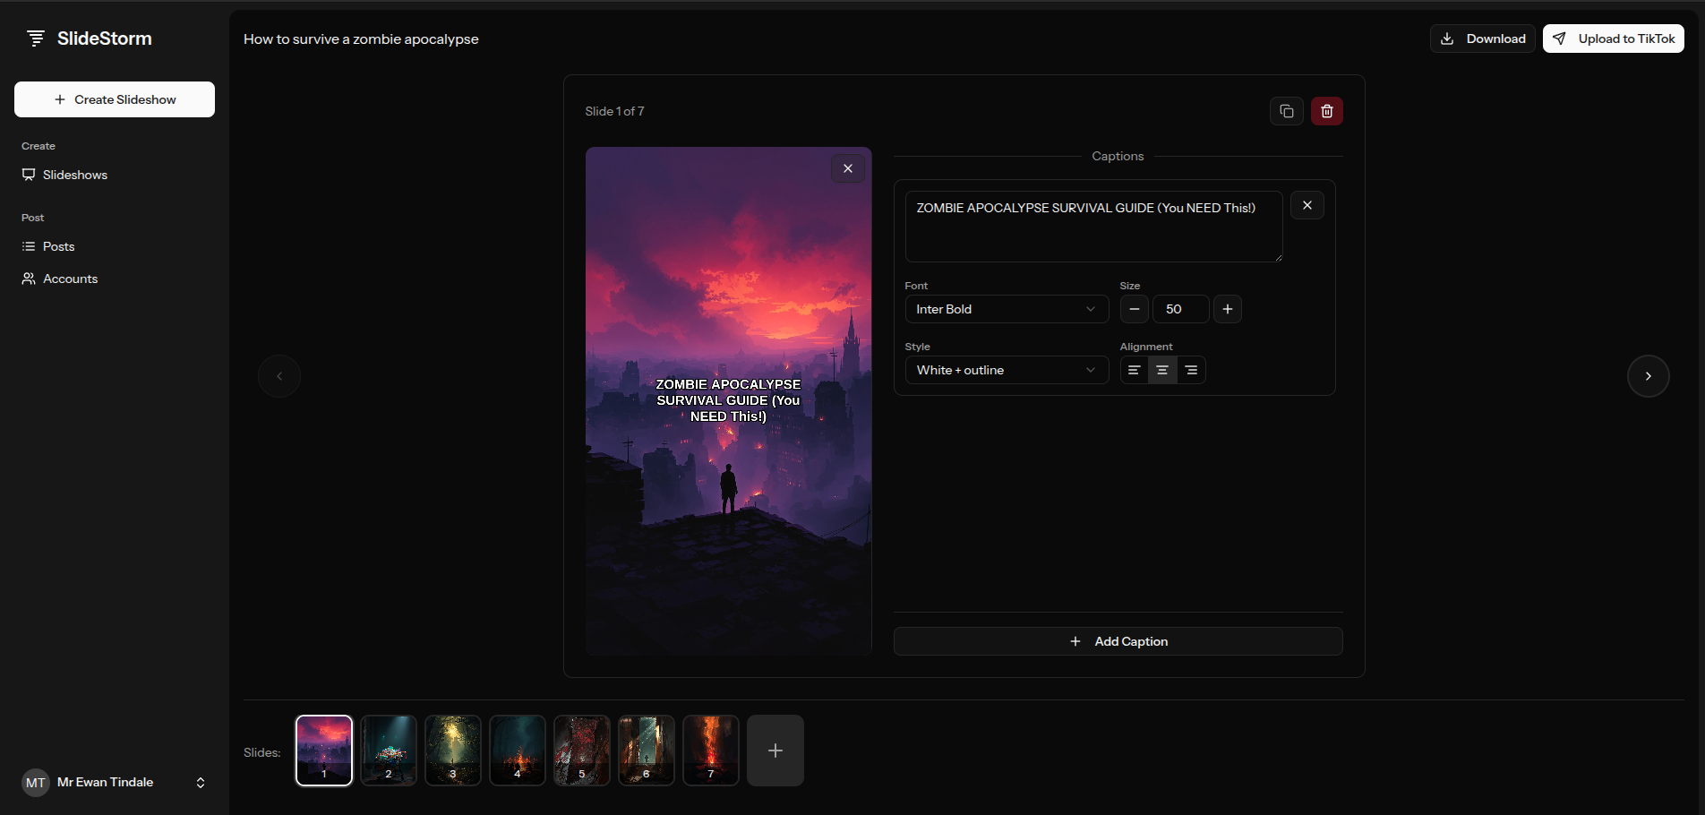Image resolution: width=1705 pixels, height=815 pixels.
Task: Open the Font dropdown showing Inter Bold
Action: [x=1006, y=309]
